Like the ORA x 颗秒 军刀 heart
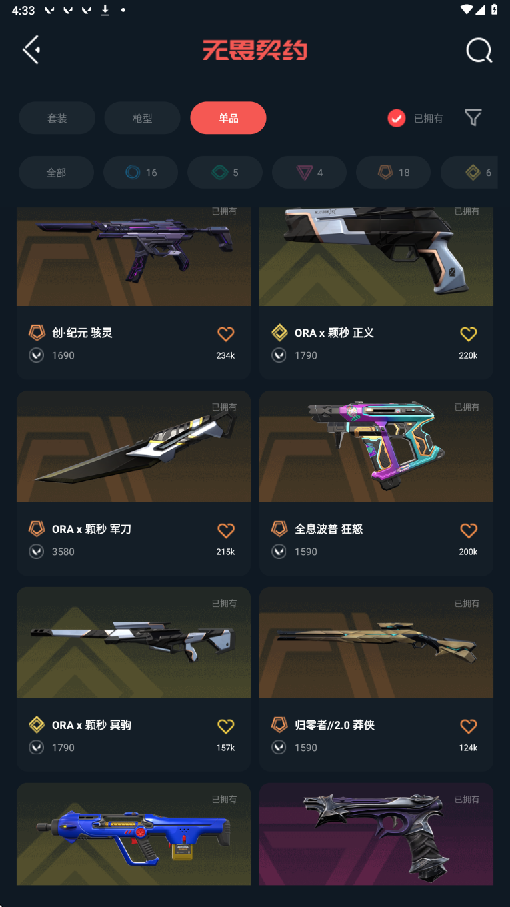 pyautogui.click(x=226, y=530)
